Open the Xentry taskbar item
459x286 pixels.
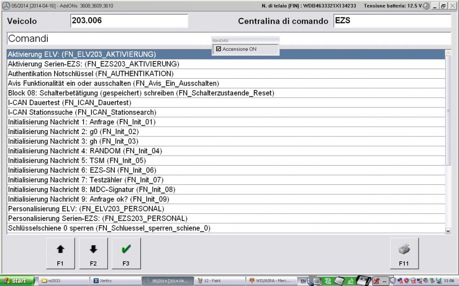tap(115, 281)
